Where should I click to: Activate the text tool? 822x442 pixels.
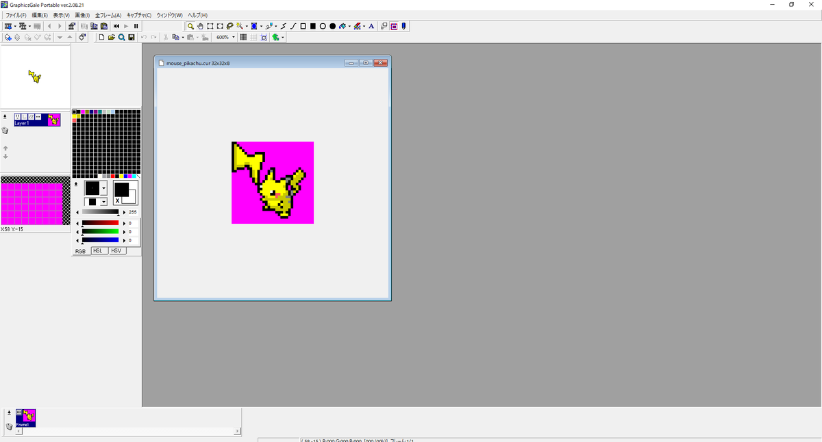[x=372, y=26]
